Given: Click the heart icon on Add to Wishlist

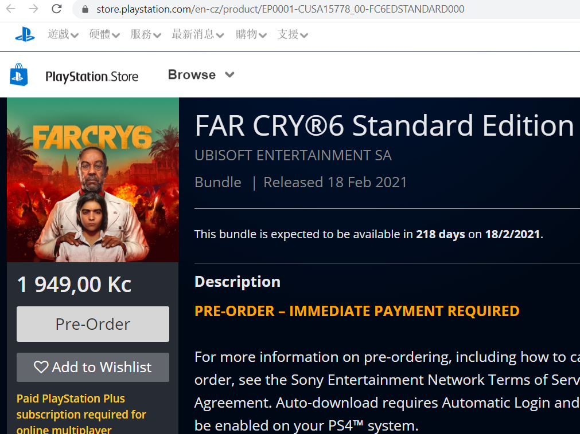Looking at the screenshot, I should pos(41,367).
